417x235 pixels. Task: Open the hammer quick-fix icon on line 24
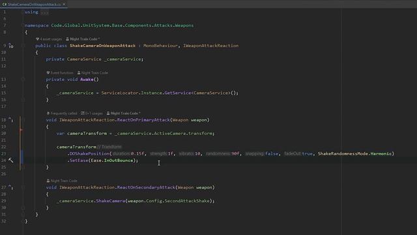[10, 160]
